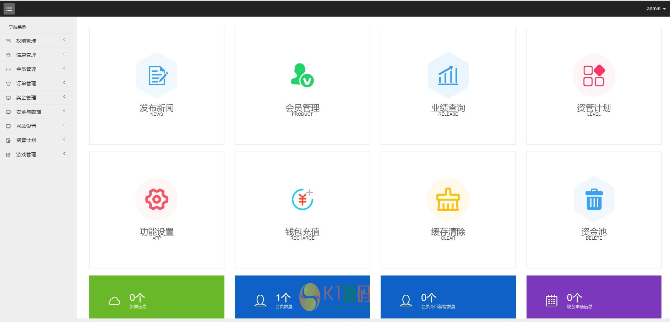Open the admin user dropdown
The width and height of the screenshot is (670, 322).
656,9
